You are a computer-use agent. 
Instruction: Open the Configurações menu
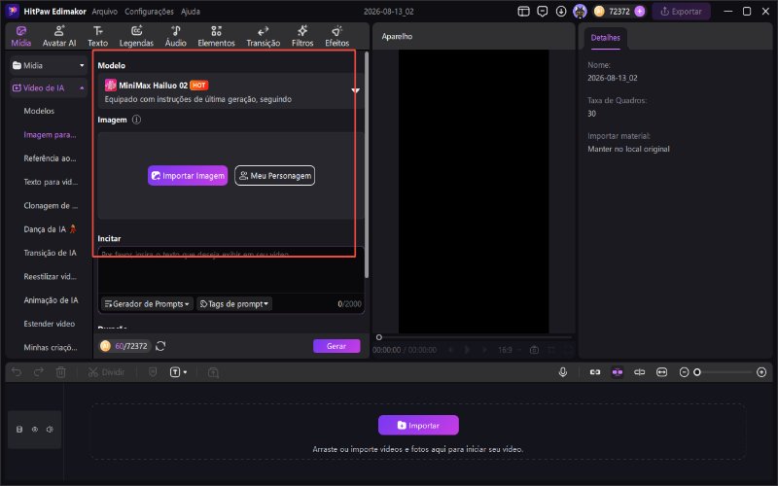coord(149,12)
